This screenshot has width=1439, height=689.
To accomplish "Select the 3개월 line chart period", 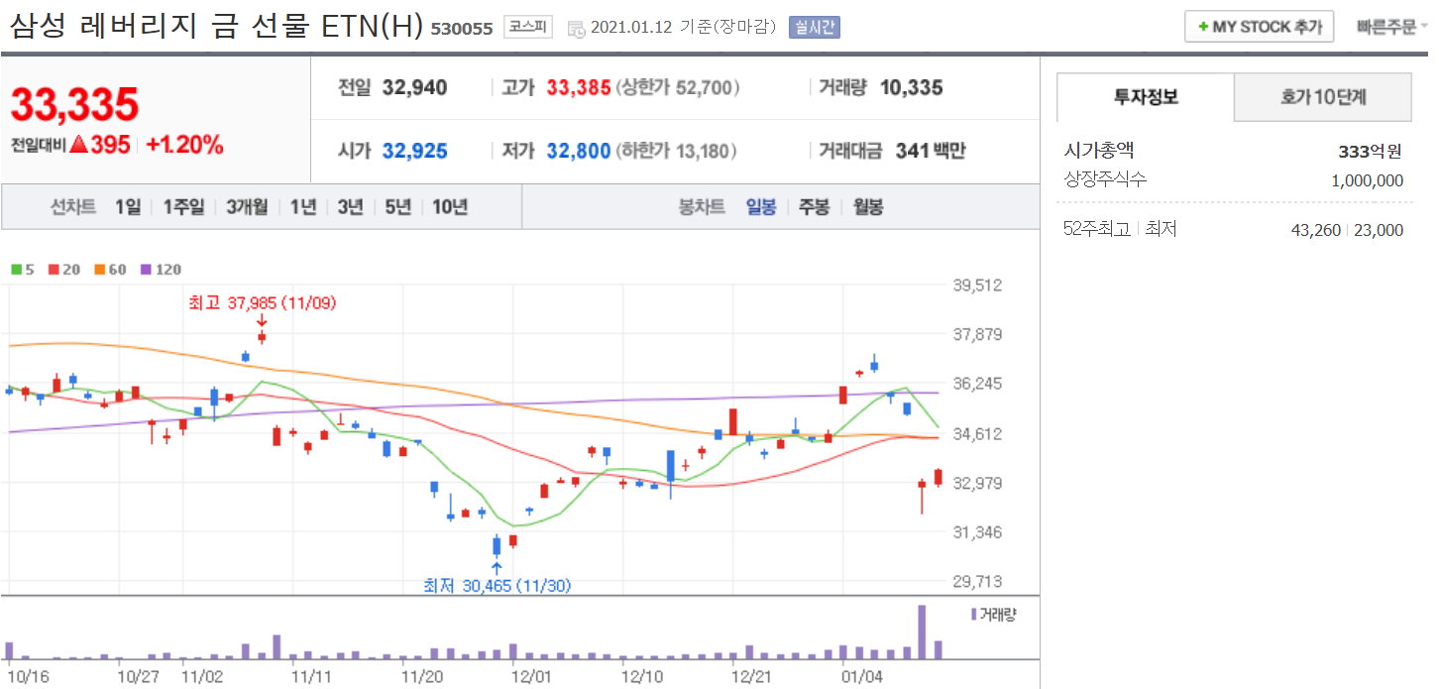I will pos(247,206).
